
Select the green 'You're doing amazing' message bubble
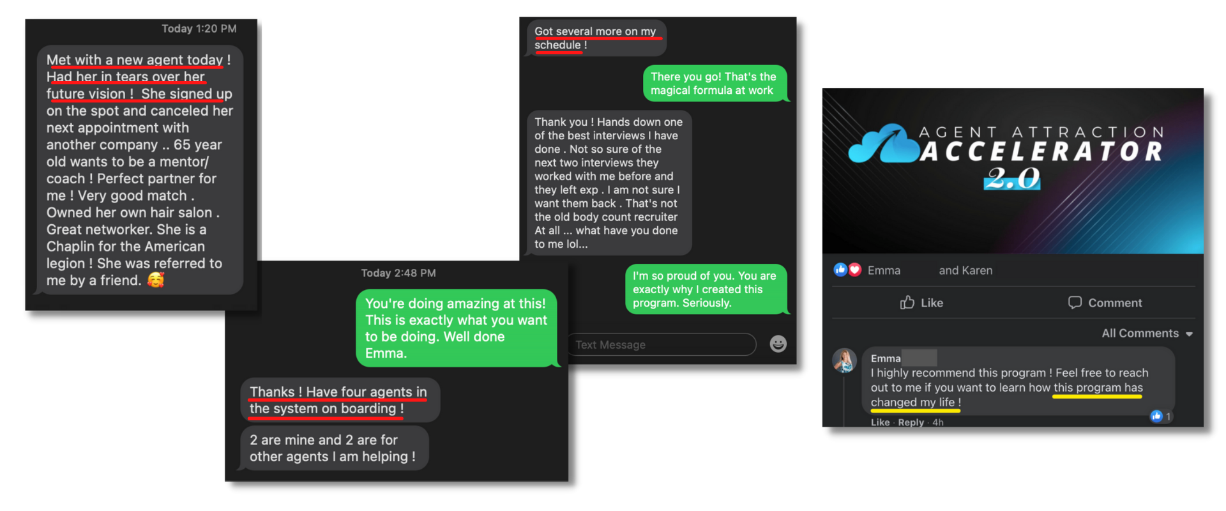click(456, 328)
